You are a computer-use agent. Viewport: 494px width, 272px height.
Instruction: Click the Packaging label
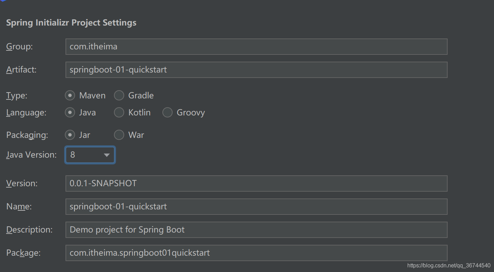[27, 135]
